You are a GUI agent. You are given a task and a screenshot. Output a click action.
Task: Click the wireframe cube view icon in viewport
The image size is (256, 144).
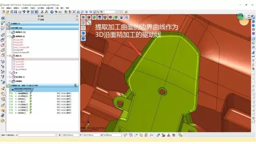[83, 28]
